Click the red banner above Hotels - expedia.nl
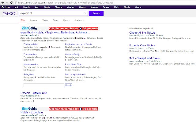This screenshot has width=196, height=122. [73, 109]
